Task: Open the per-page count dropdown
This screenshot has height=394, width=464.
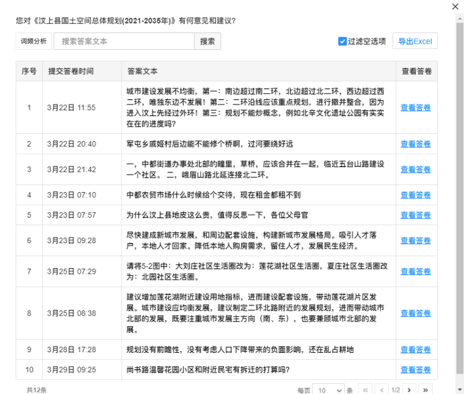Action: coord(328,390)
